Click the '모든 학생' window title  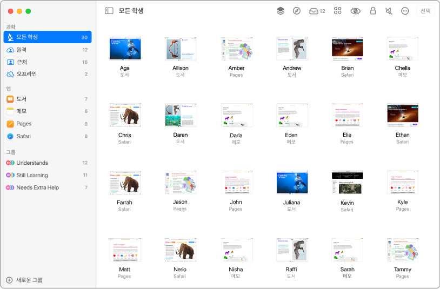click(131, 11)
